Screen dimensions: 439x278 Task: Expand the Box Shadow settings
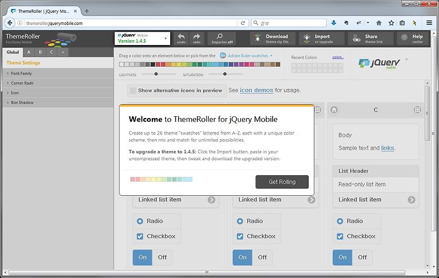58,103
